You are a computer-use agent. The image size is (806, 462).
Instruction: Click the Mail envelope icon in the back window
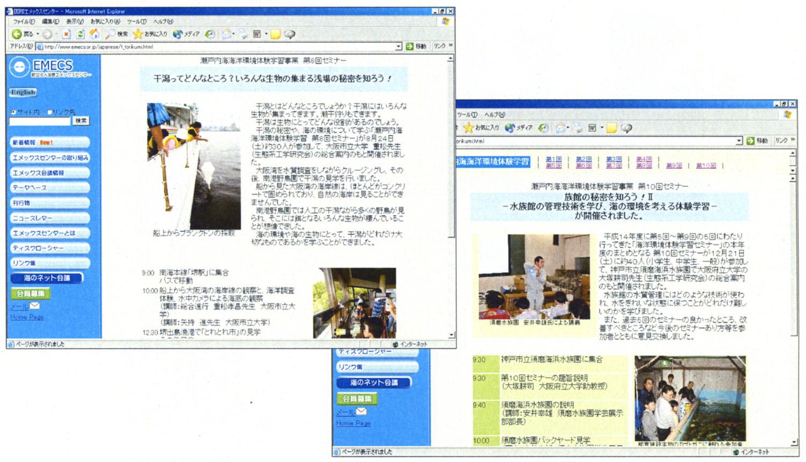pyautogui.click(x=561, y=128)
